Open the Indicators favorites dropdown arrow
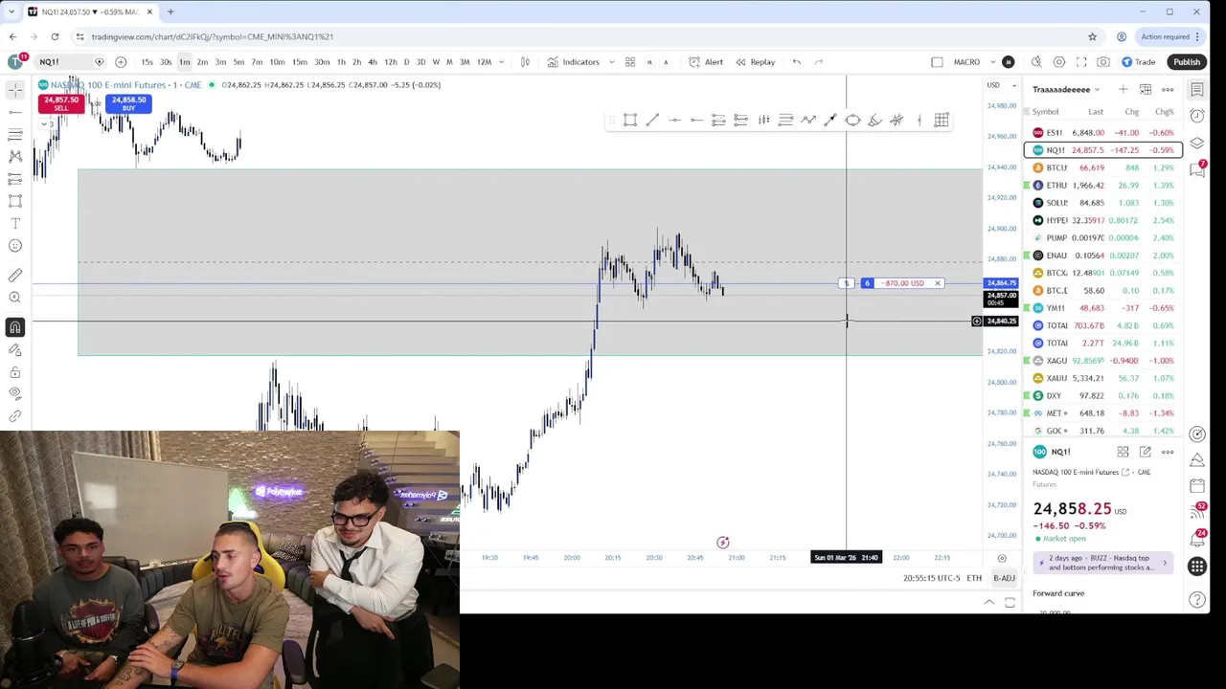Image resolution: width=1226 pixels, height=689 pixels. [x=612, y=62]
